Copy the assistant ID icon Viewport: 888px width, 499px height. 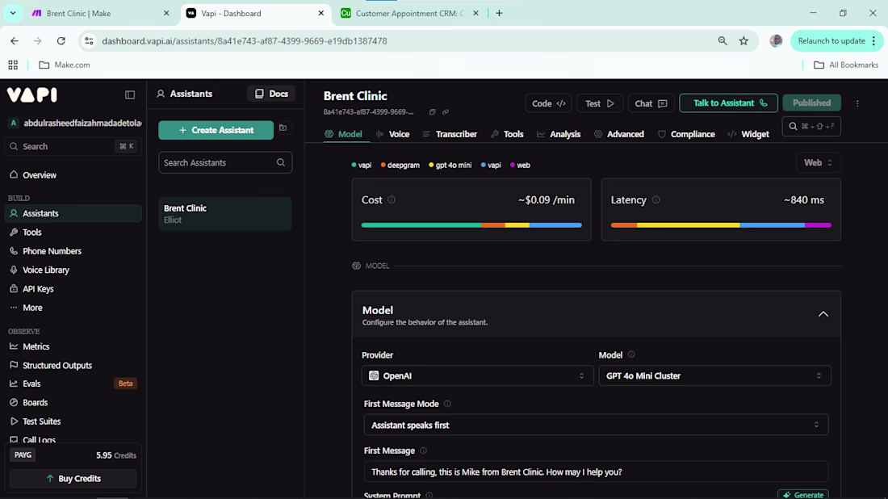pyautogui.click(x=433, y=112)
